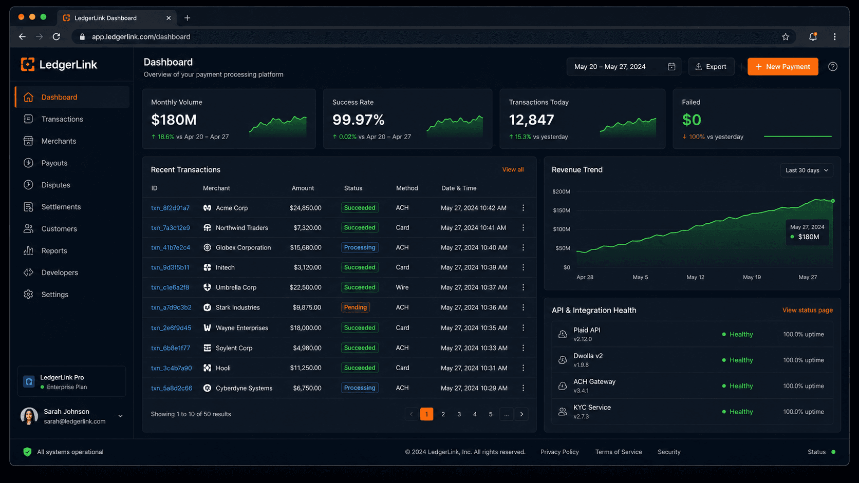Click the Failed $0 value
Image resolution: width=859 pixels, height=483 pixels.
click(692, 120)
